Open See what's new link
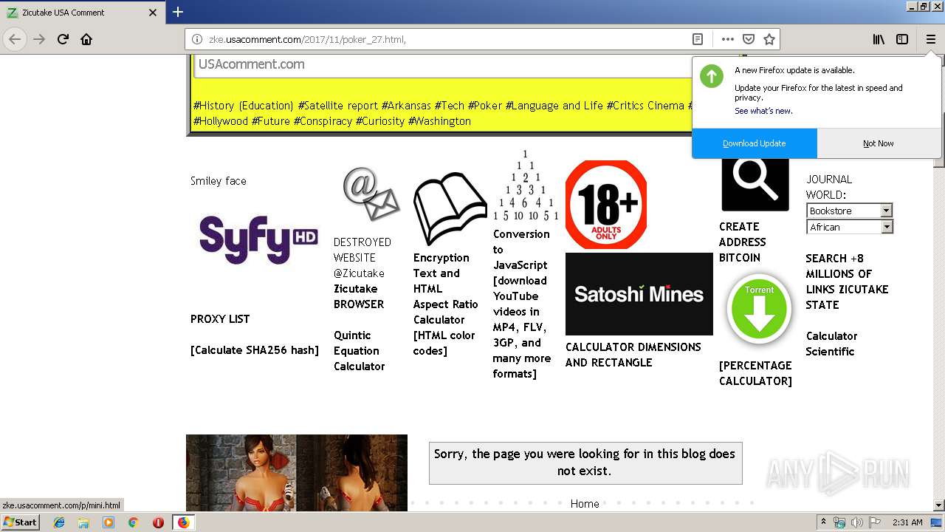 [x=763, y=111]
